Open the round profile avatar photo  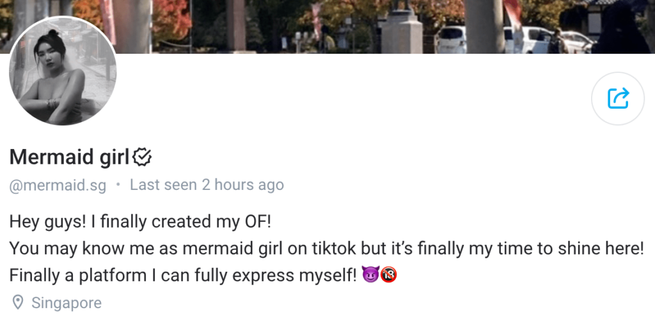click(x=63, y=71)
